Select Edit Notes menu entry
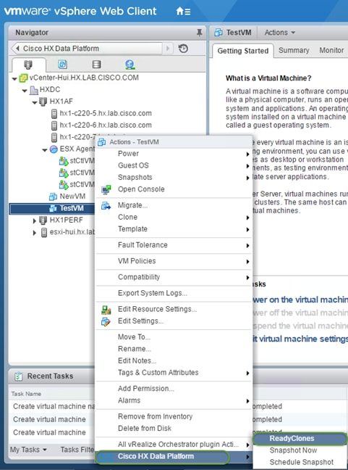348x470 pixels. pos(174,361)
